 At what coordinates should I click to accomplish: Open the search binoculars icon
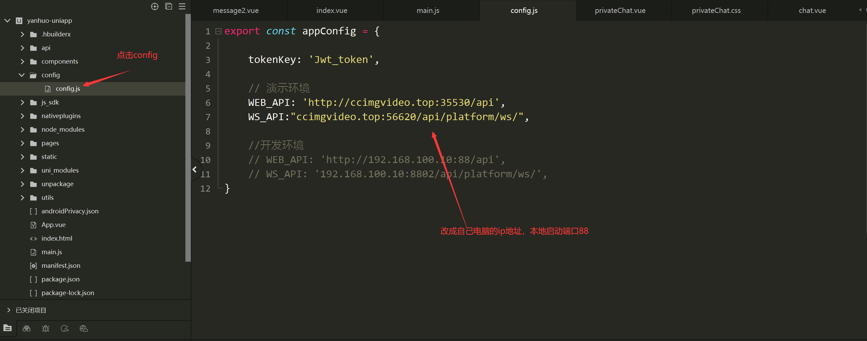pos(27,328)
